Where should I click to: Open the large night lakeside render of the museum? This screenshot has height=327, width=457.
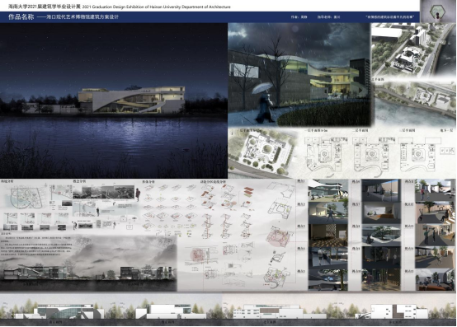click(114, 100)
